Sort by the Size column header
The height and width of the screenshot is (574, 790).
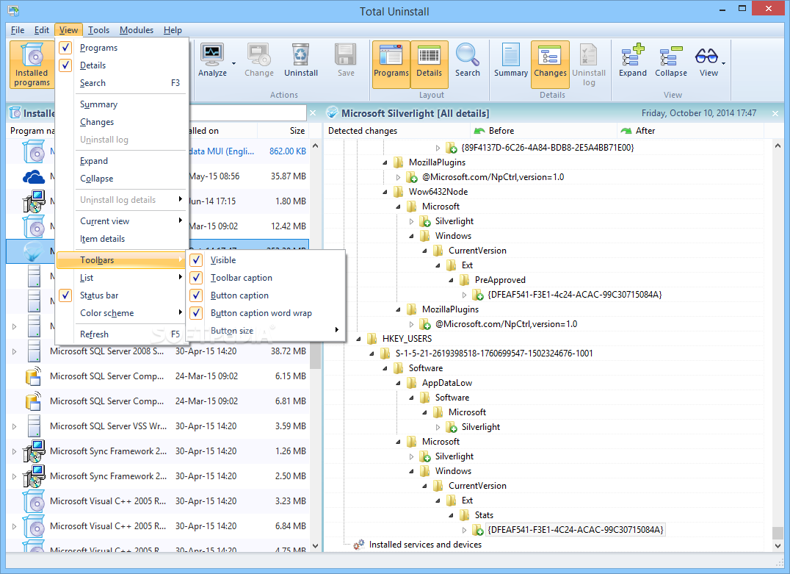pos(283,131)
